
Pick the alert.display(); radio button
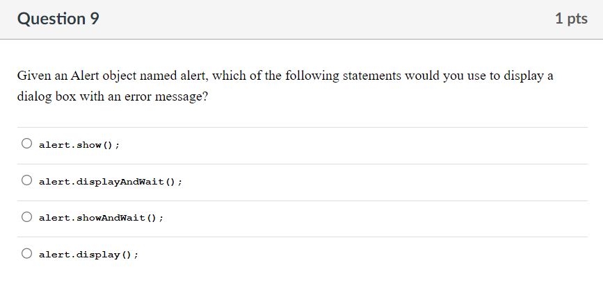click(26, 253)
